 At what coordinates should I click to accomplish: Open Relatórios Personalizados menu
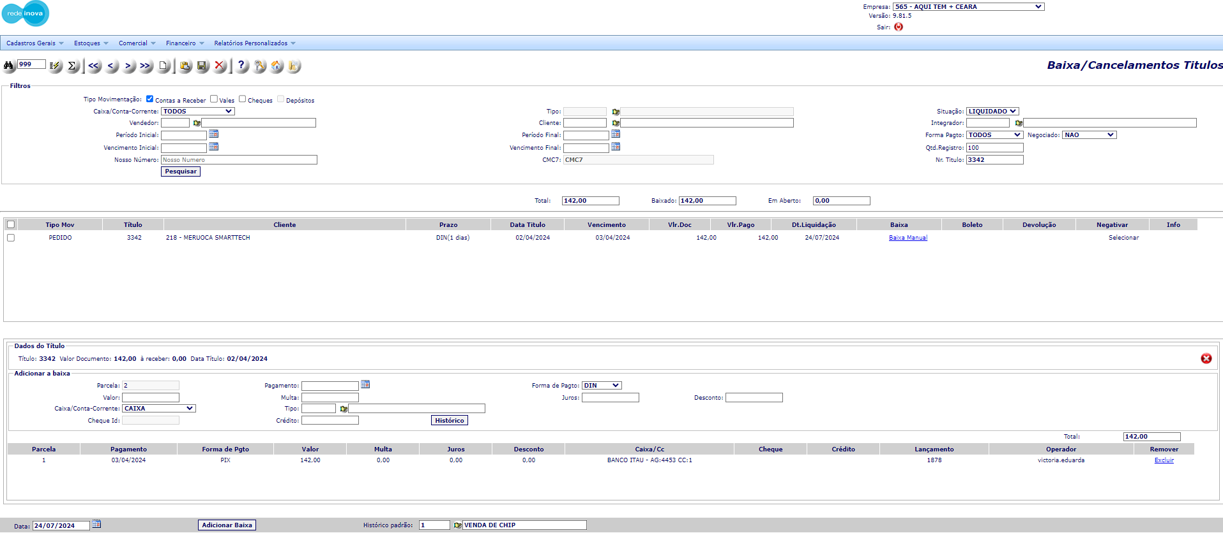point(255,43)
